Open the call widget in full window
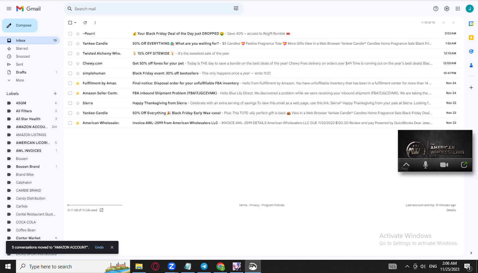The height and width of the screenshot is (273, 478). click(x=464, y=165)
